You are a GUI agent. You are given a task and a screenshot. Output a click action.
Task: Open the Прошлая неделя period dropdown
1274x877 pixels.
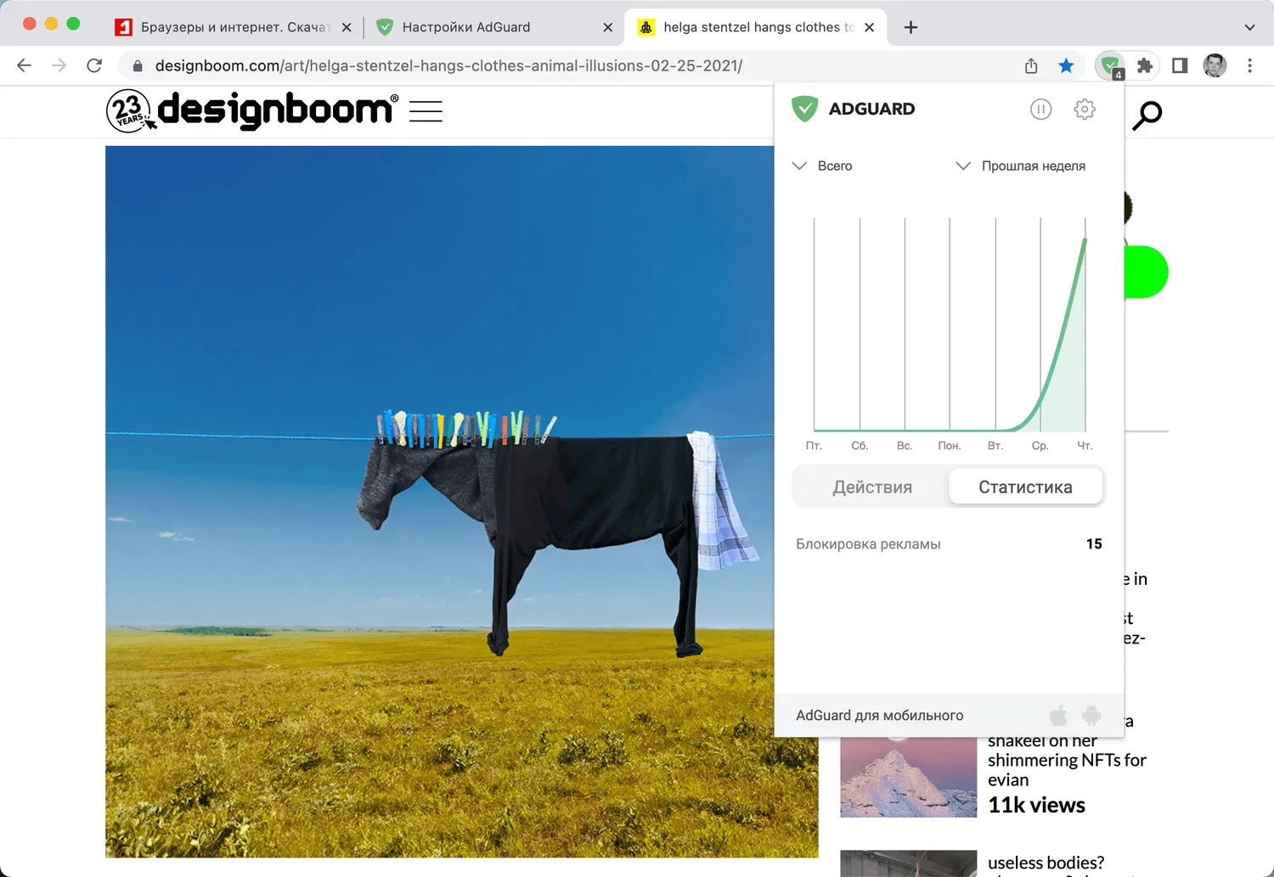point(1021,166)
